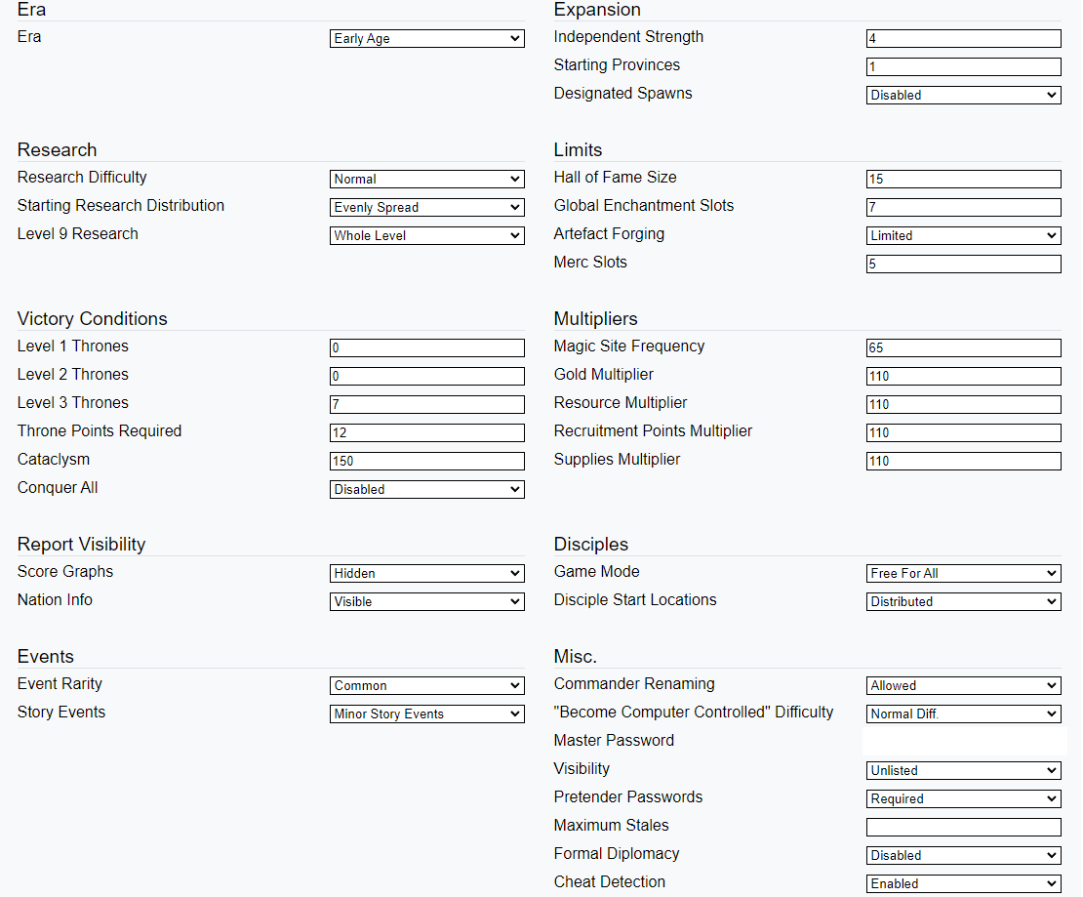Image resolution: width=1083 pixels, height=897 pixels.
Task: Click the Misc. section heading
Action: click(576, 657)
